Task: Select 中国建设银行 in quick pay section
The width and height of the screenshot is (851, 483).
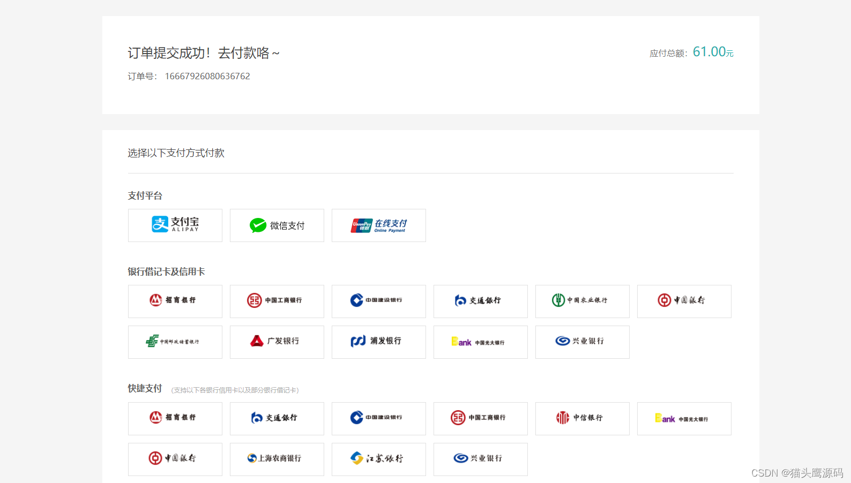Action: tap(379, 419)
